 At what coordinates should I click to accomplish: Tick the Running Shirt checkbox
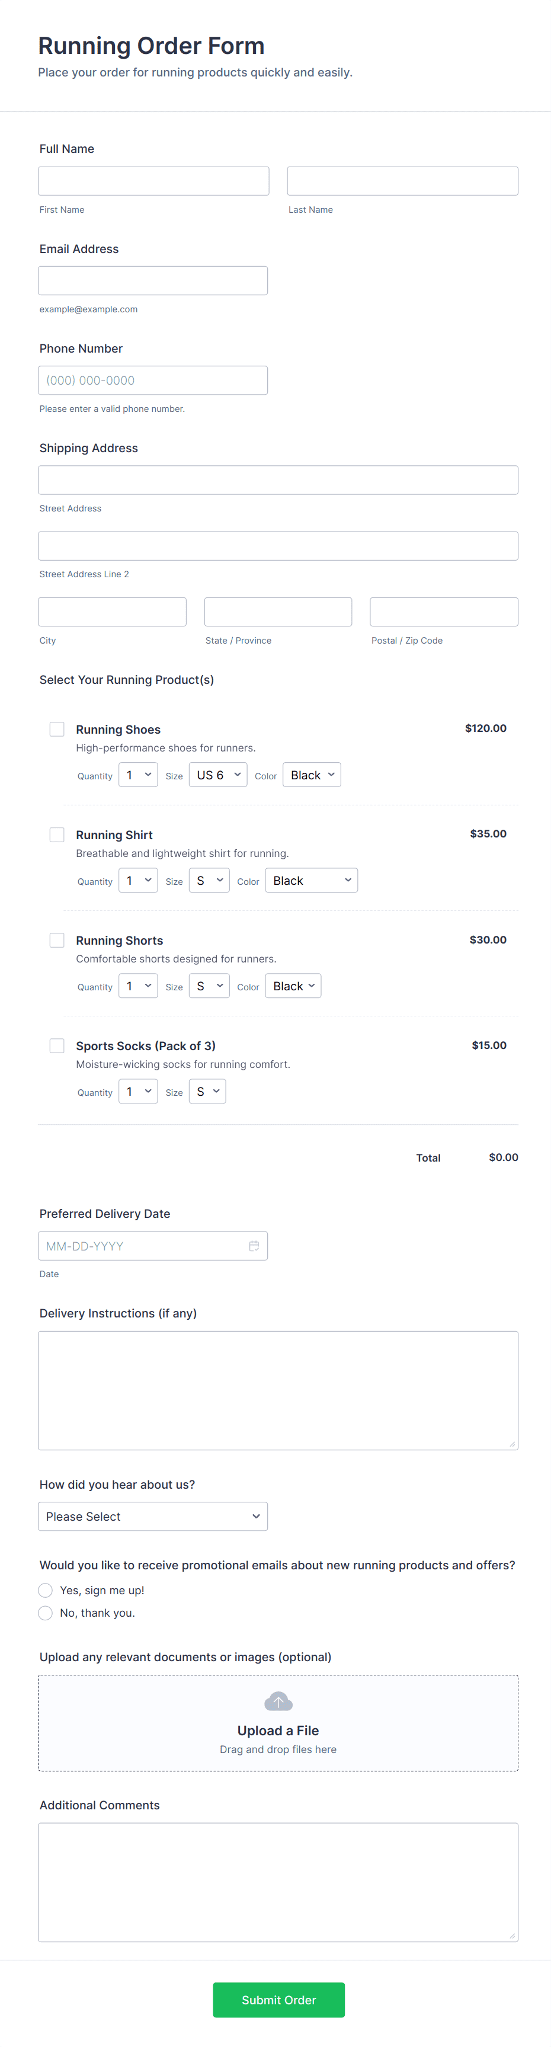click(x=57, y=834)
